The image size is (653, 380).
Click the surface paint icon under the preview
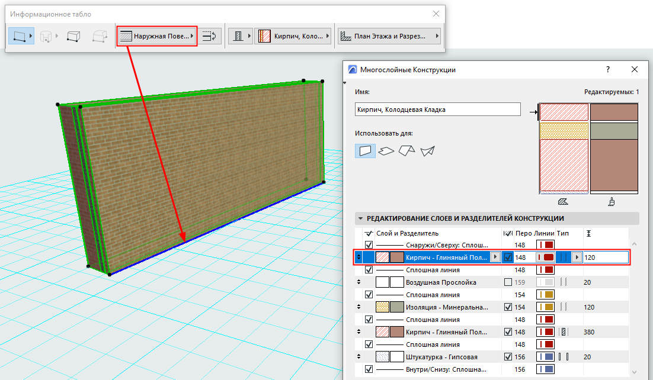[x=611, y=202]
